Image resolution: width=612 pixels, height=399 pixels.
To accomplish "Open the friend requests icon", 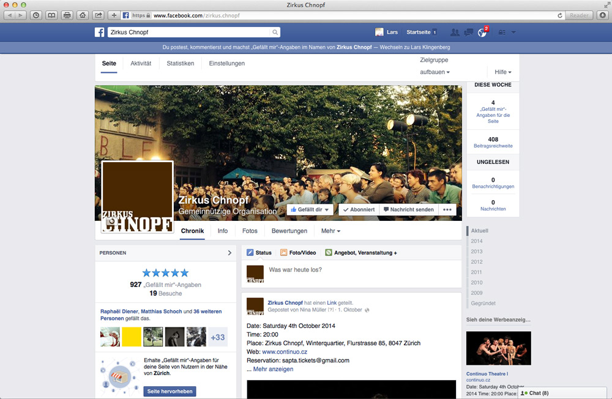I will pyautogui.click(x=454, y=32).
